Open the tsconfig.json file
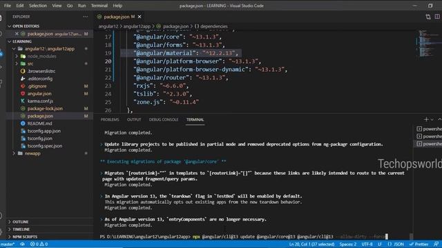Image resolution: width=442 pixels, height=248 pixels. (x=39, y=138)
